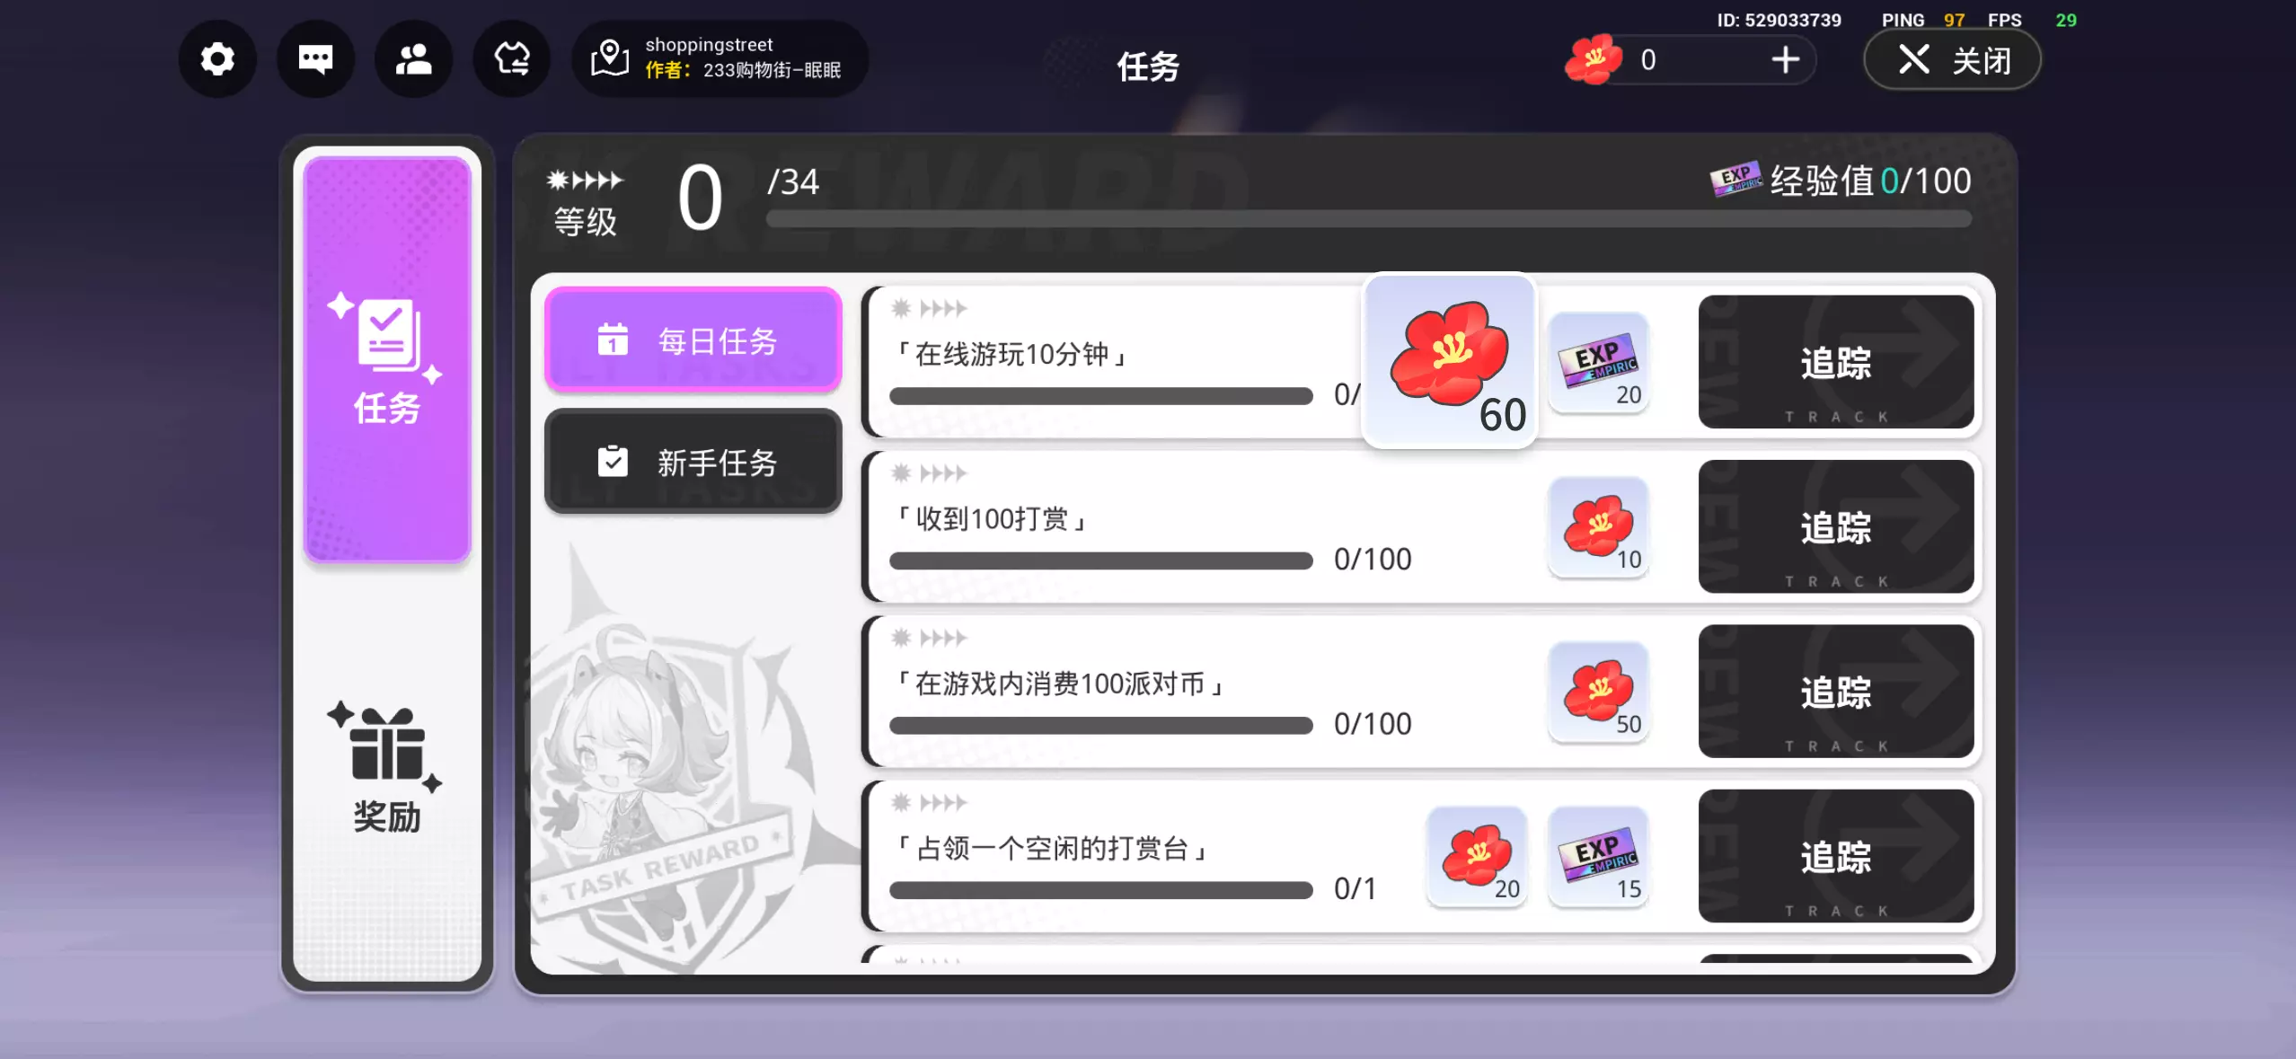Track the 占领一个空闲的打赏台 task
Viewport: 2296px width, 1059px height.
click(1835, 856)
